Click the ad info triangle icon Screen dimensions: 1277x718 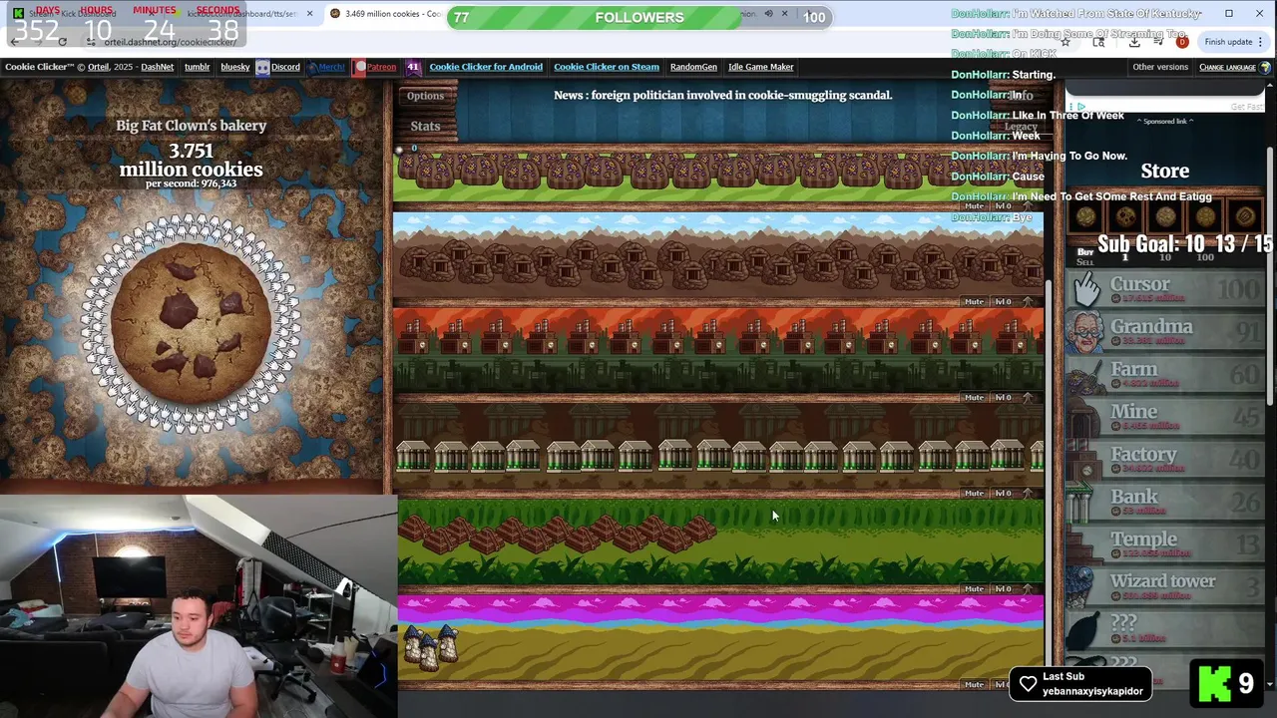tap(1080, 107)
